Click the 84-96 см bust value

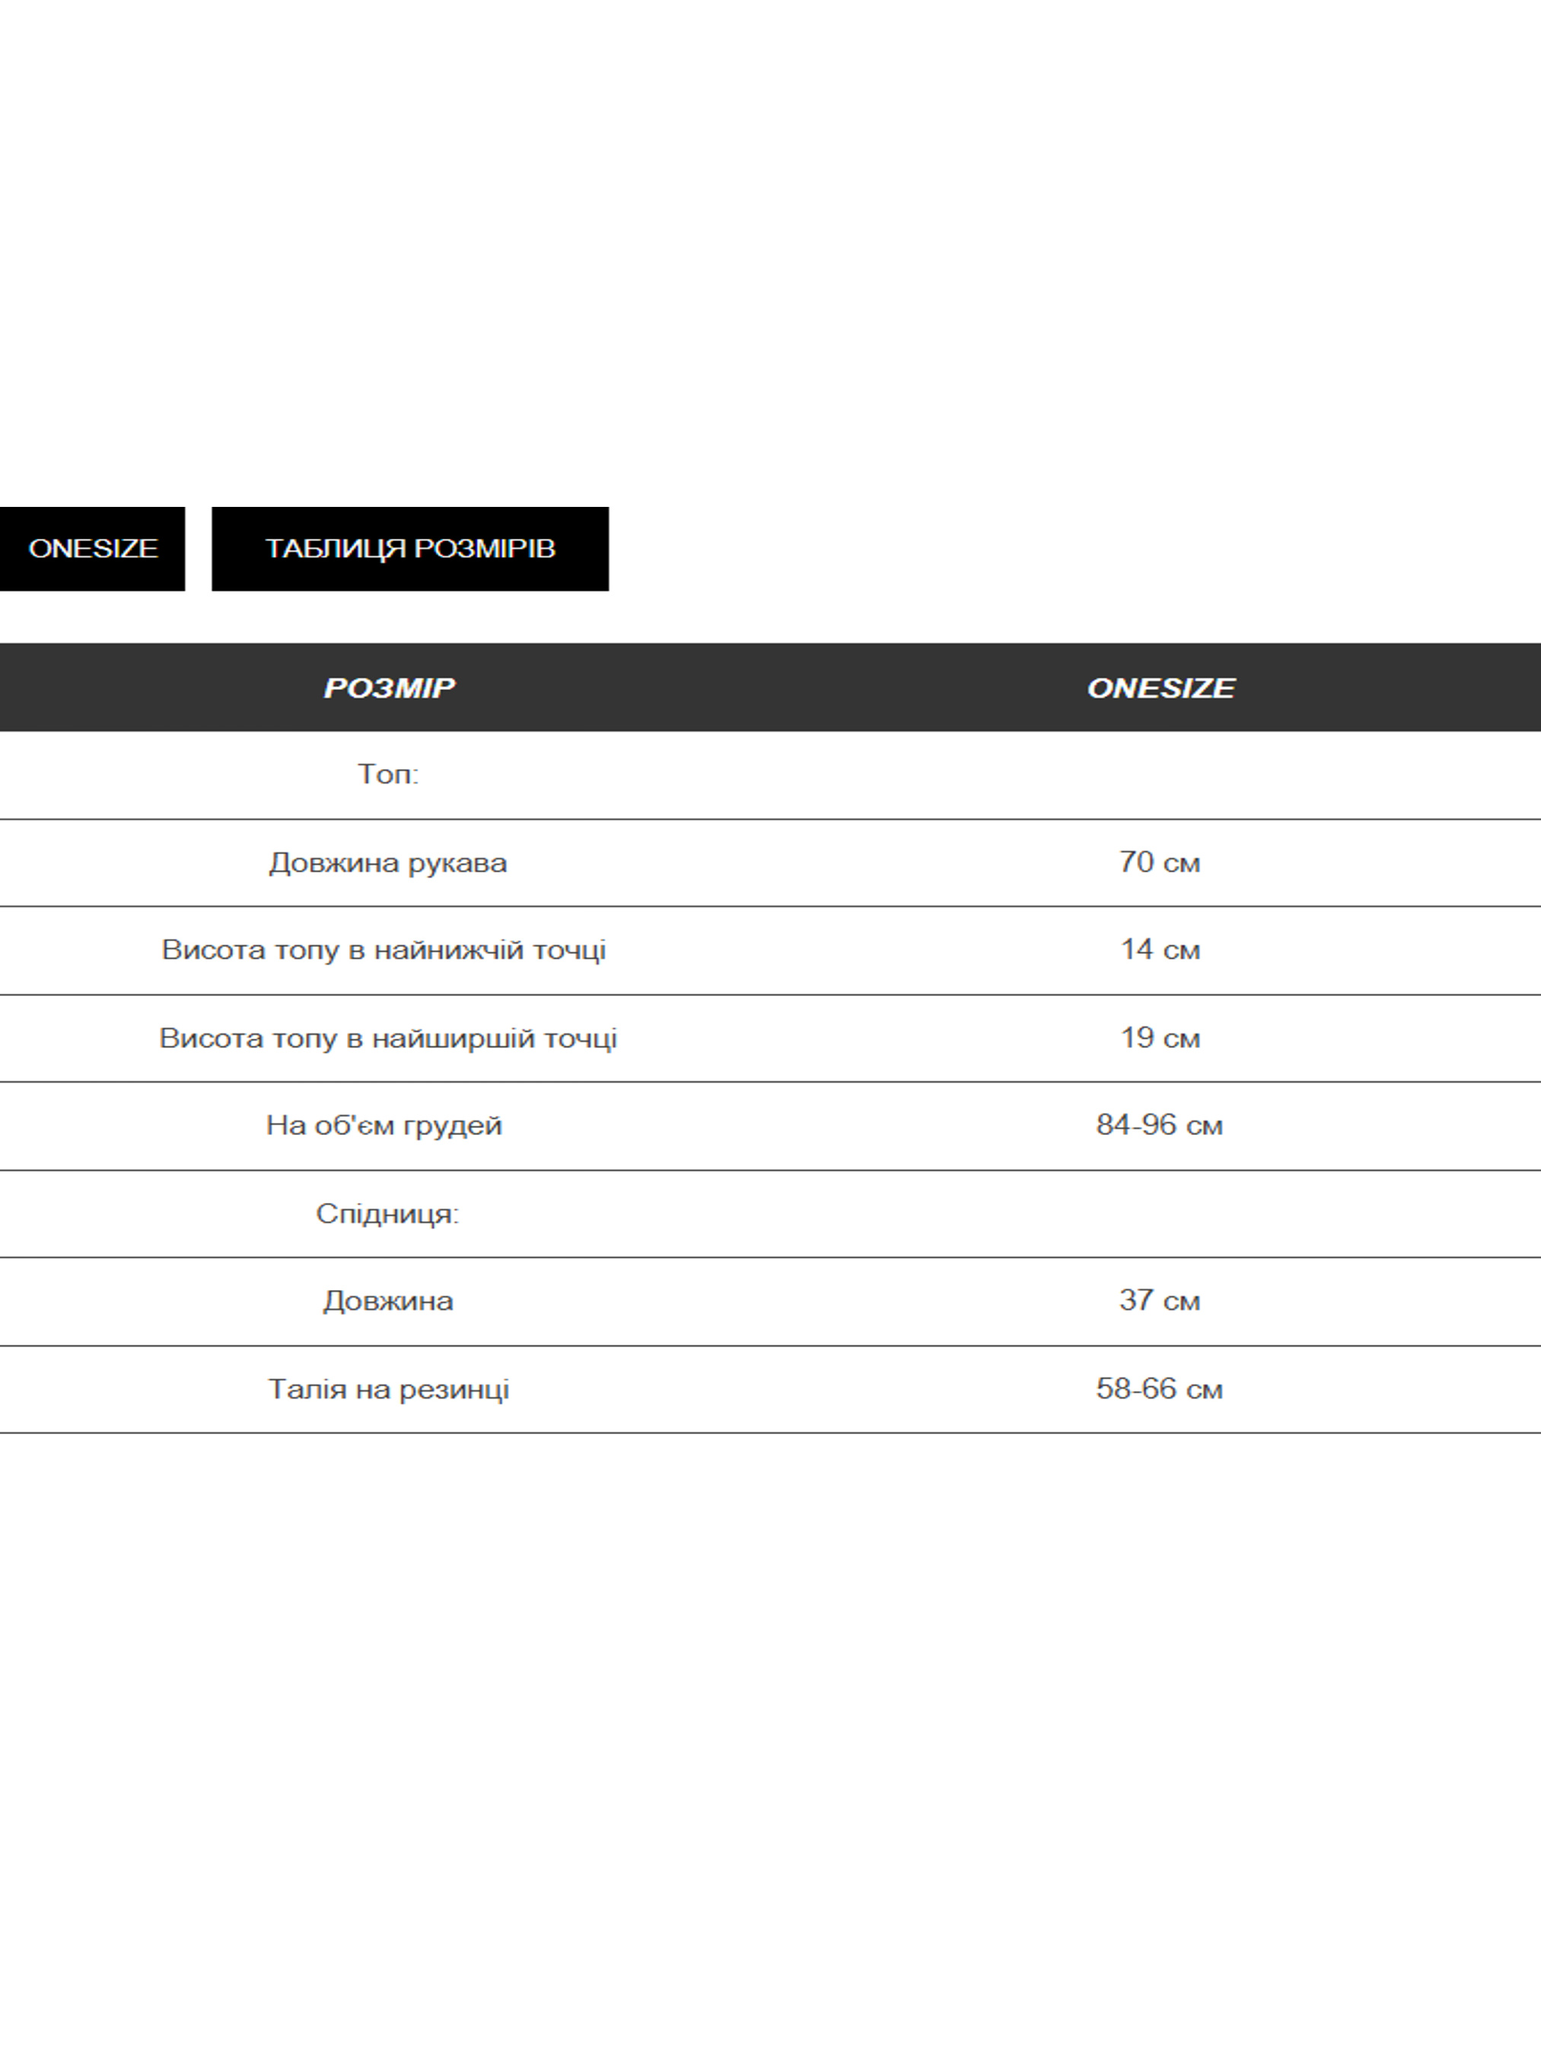coord(1159,1125)
